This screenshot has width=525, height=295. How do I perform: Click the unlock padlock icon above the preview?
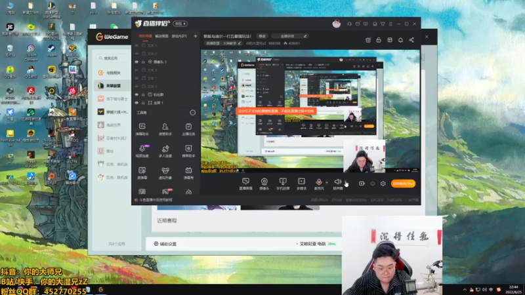click(x=379, y=40)
